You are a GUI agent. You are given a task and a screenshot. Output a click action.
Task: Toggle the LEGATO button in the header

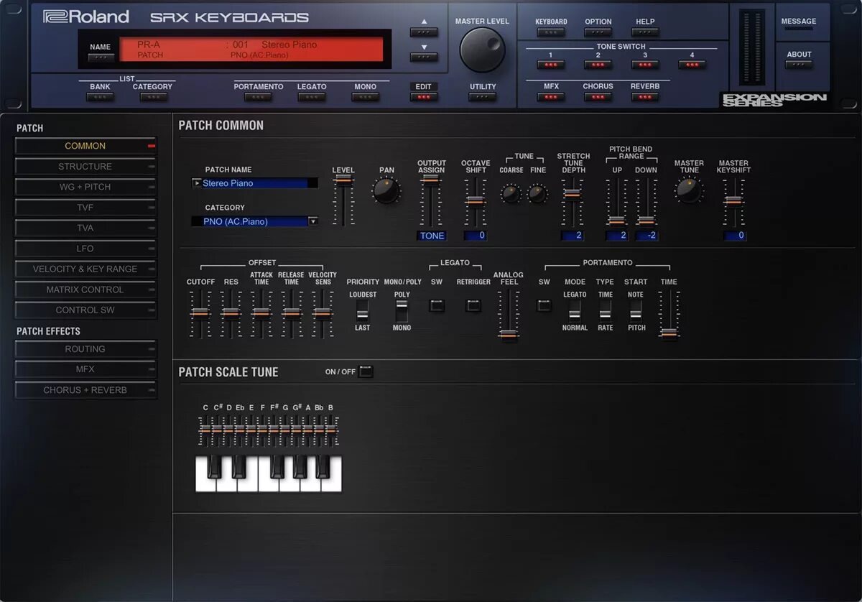[x=312, y=97]
